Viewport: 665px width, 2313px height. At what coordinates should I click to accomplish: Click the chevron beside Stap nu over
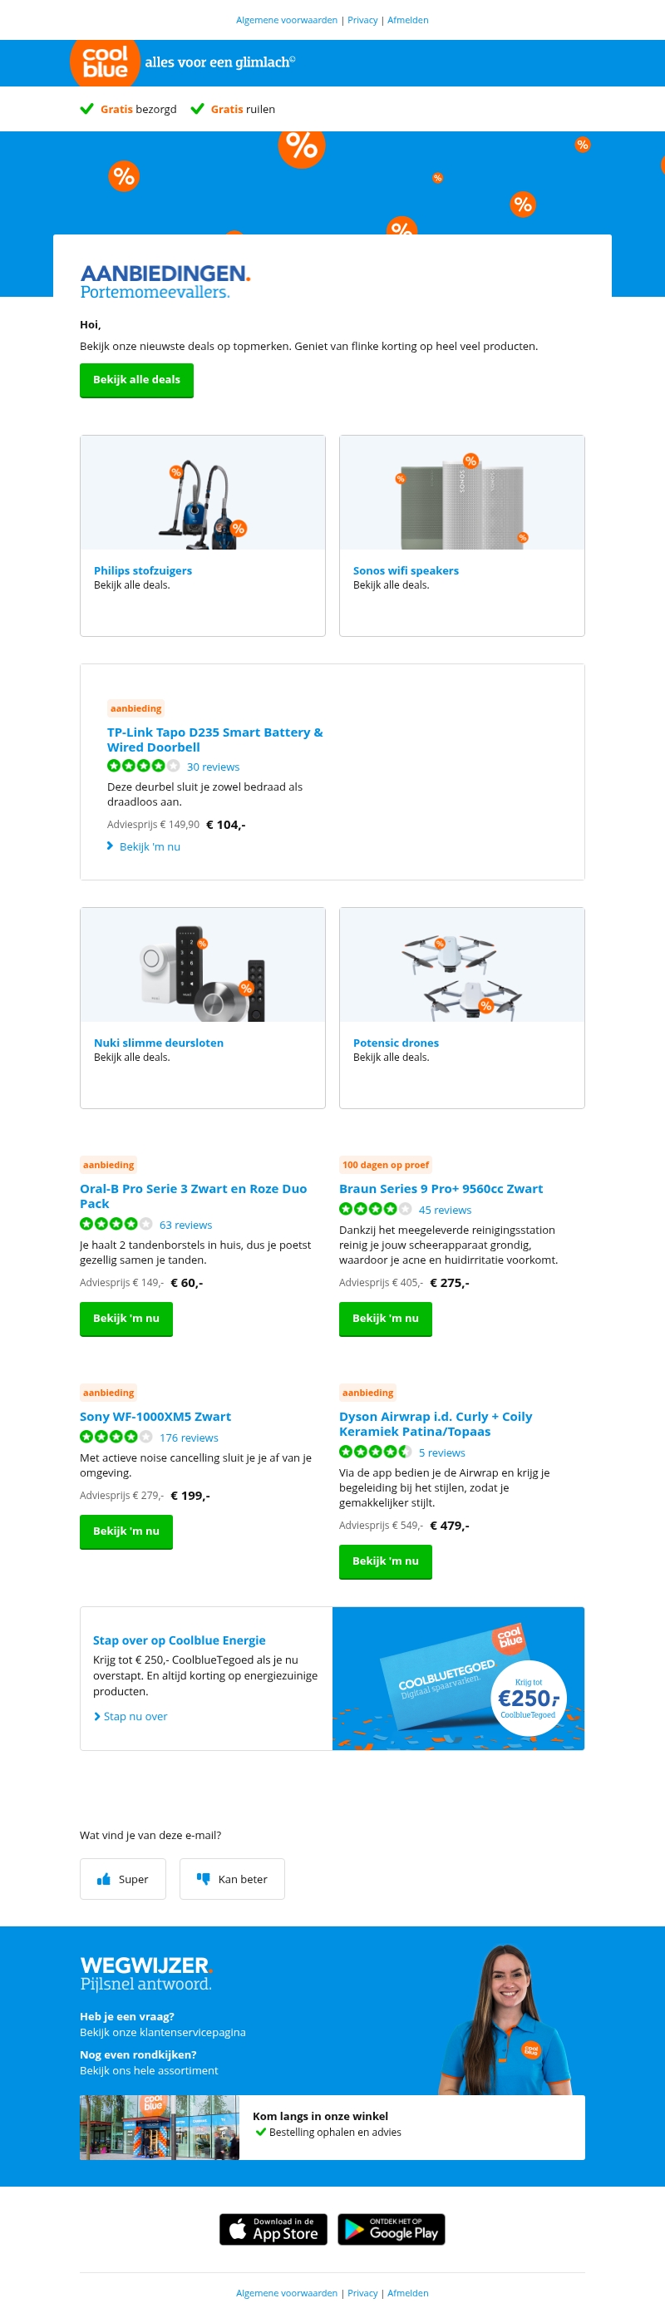coord(97,1716)
